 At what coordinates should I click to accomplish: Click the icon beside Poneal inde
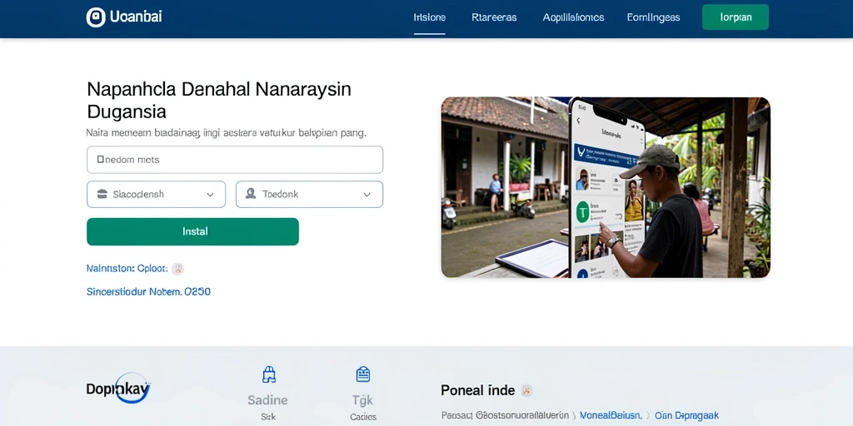(526, 390)
